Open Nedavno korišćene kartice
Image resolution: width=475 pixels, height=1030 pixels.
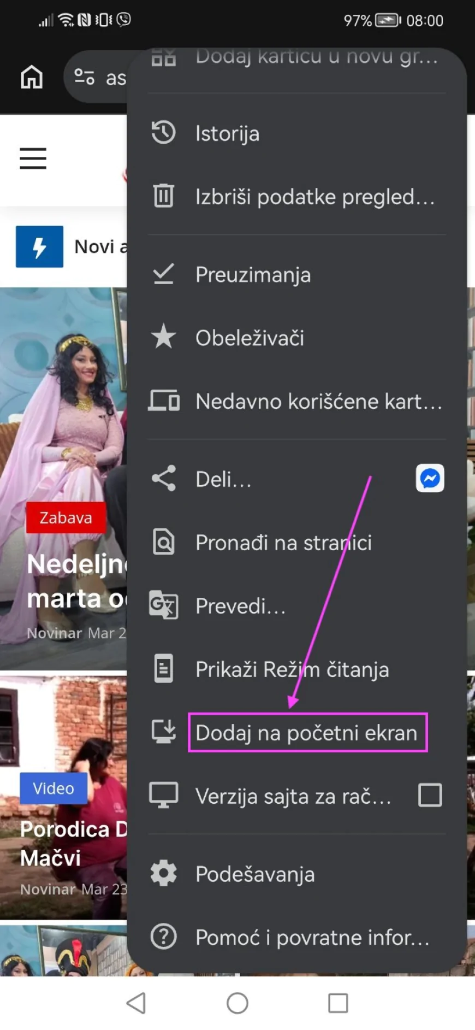pos(318,402)
